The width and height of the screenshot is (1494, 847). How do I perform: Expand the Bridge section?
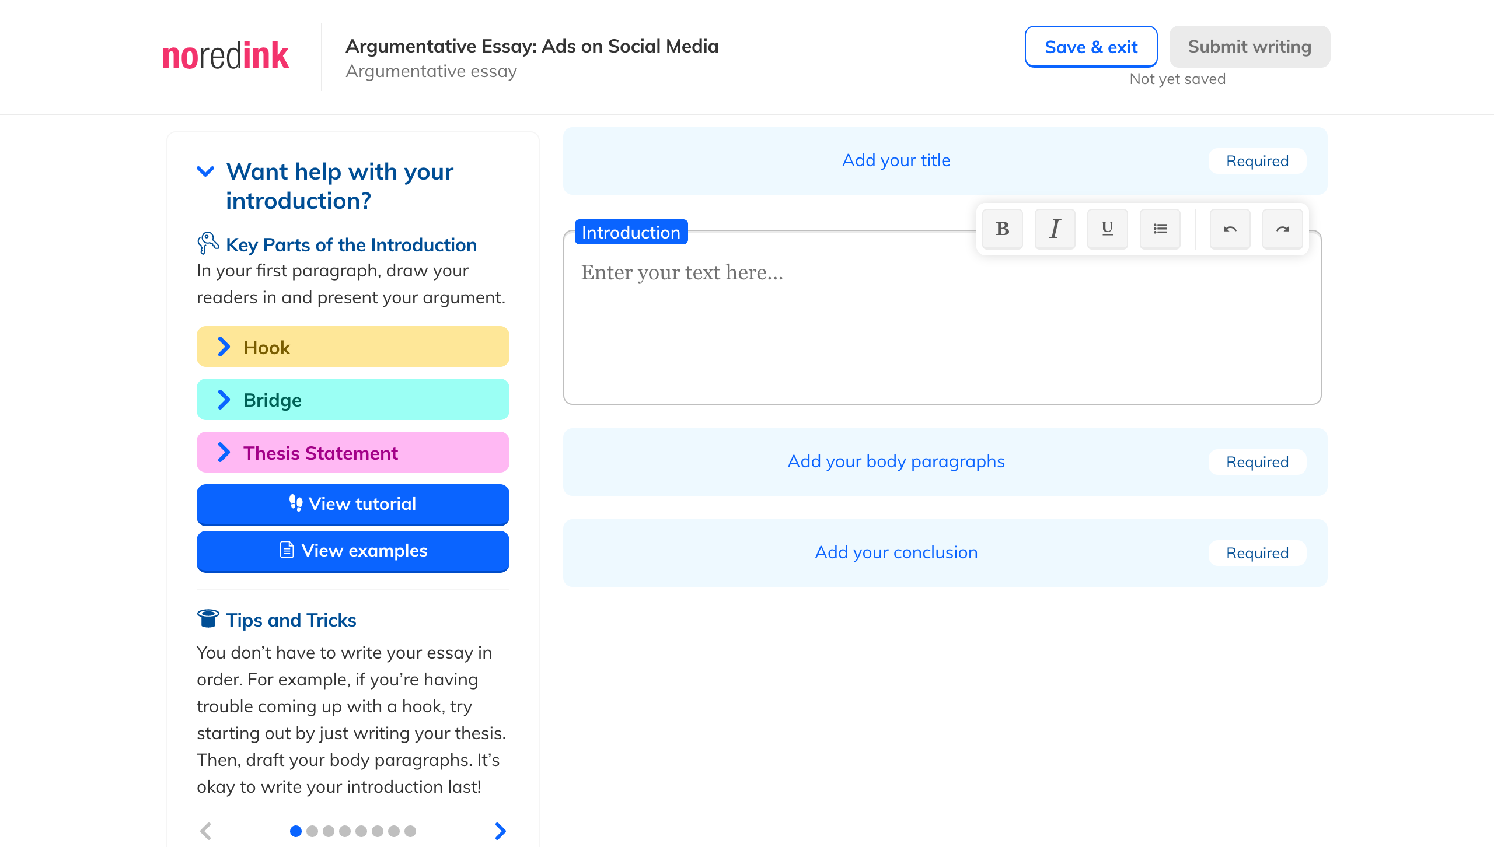point(352,400)
